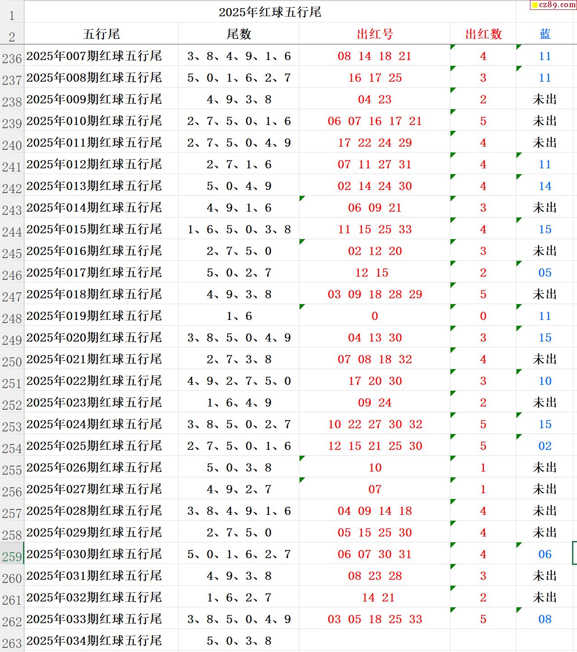The image size is (577, 652).
Task: Select tail digits cell 1、6、5、0、3、8
Action: tap(239, 229)
